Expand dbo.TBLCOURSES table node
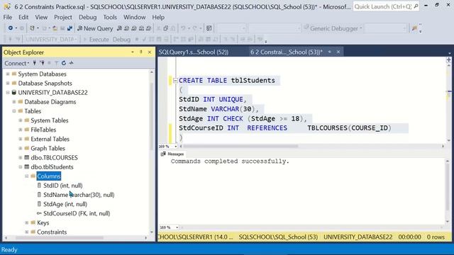 tap(21, 157)
